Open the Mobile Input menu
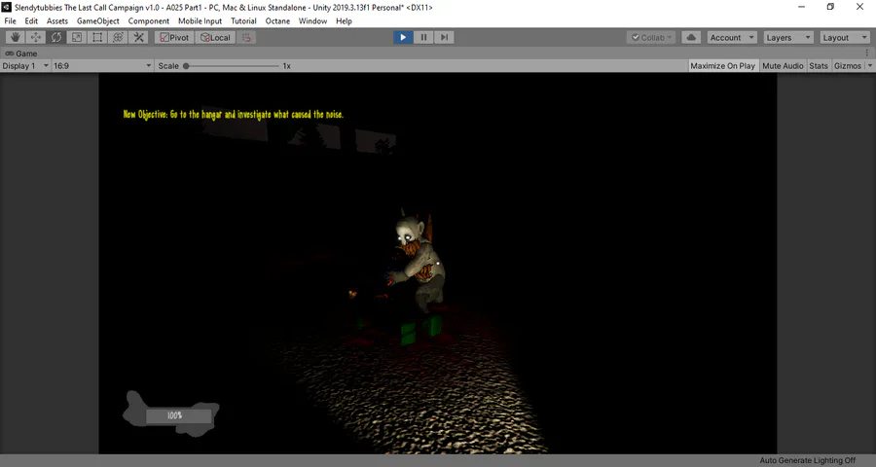This screenshot has height=467, width=876. coord(200,20)
